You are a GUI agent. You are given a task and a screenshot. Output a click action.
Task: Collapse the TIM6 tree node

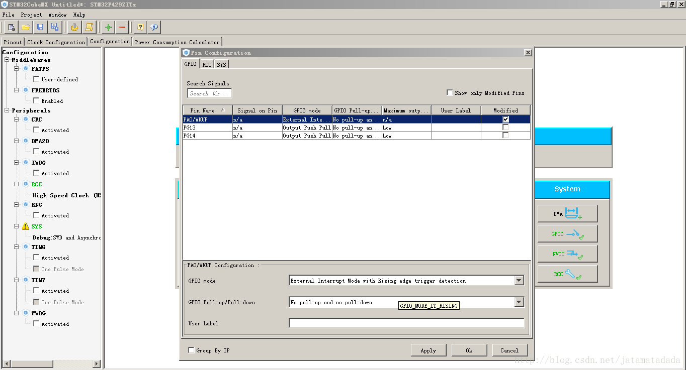click(x=17, y=246)
